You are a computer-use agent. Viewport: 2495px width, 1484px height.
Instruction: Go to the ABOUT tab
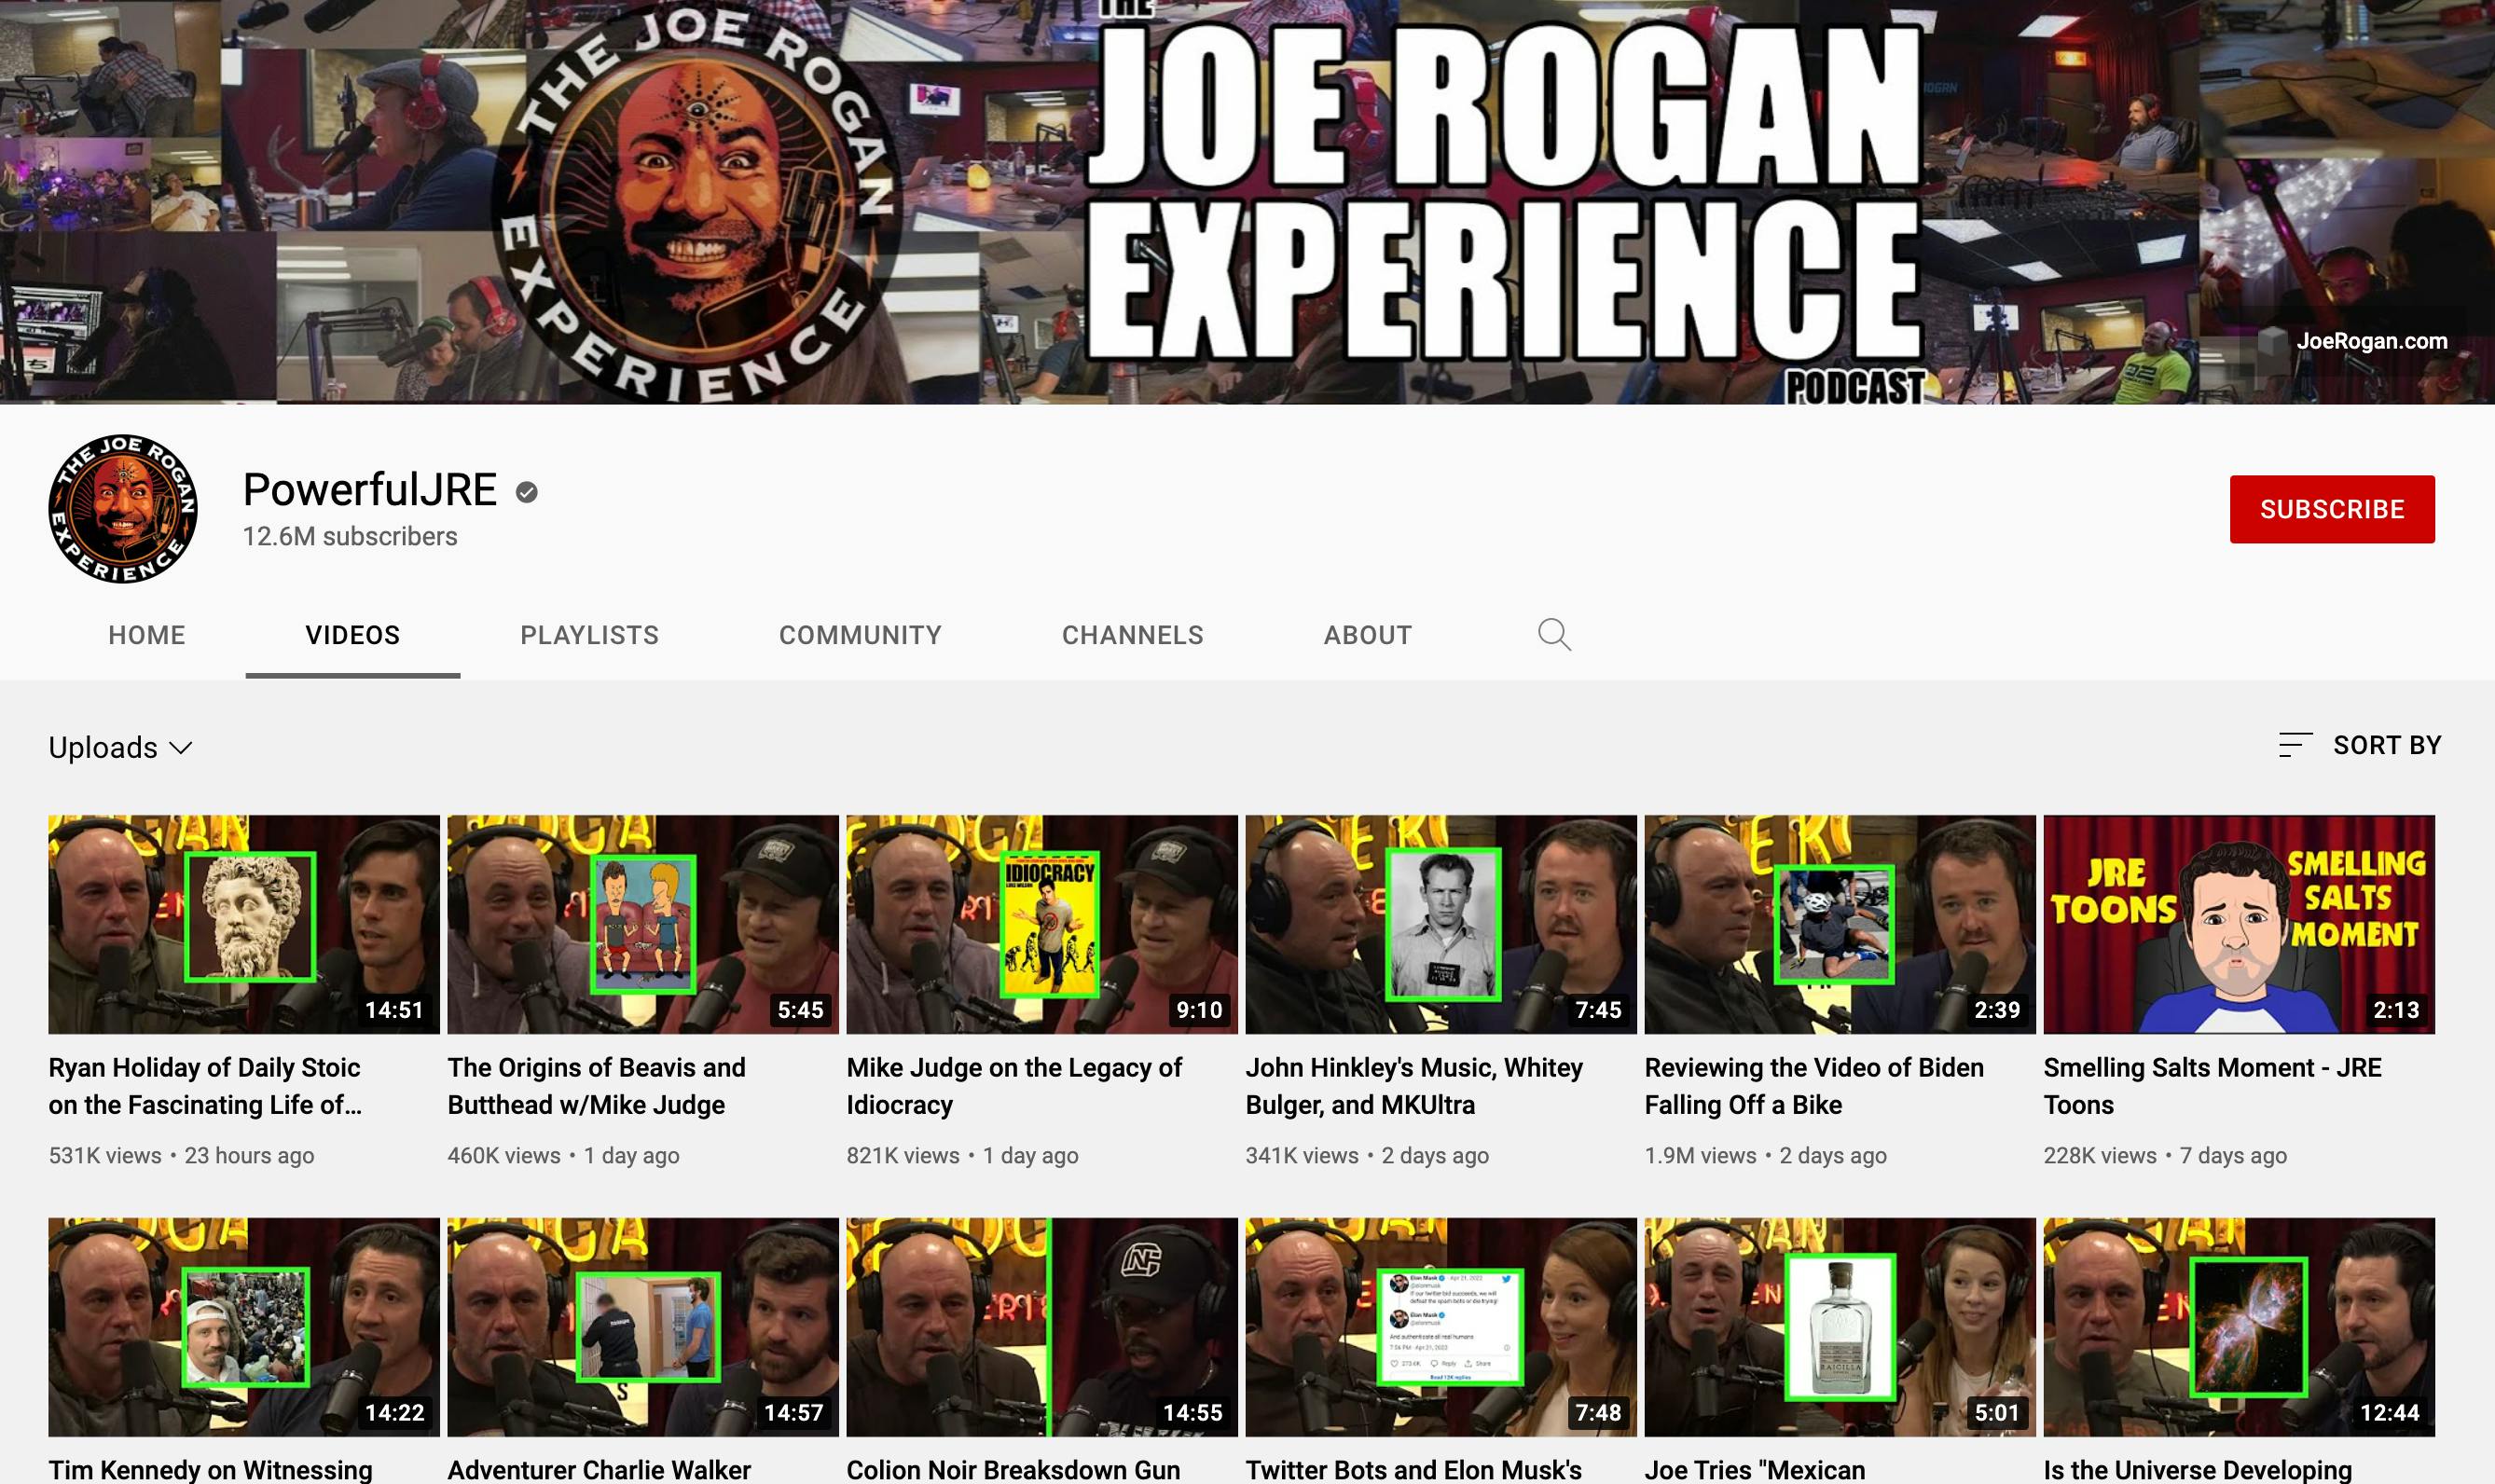pos(1367,634)
